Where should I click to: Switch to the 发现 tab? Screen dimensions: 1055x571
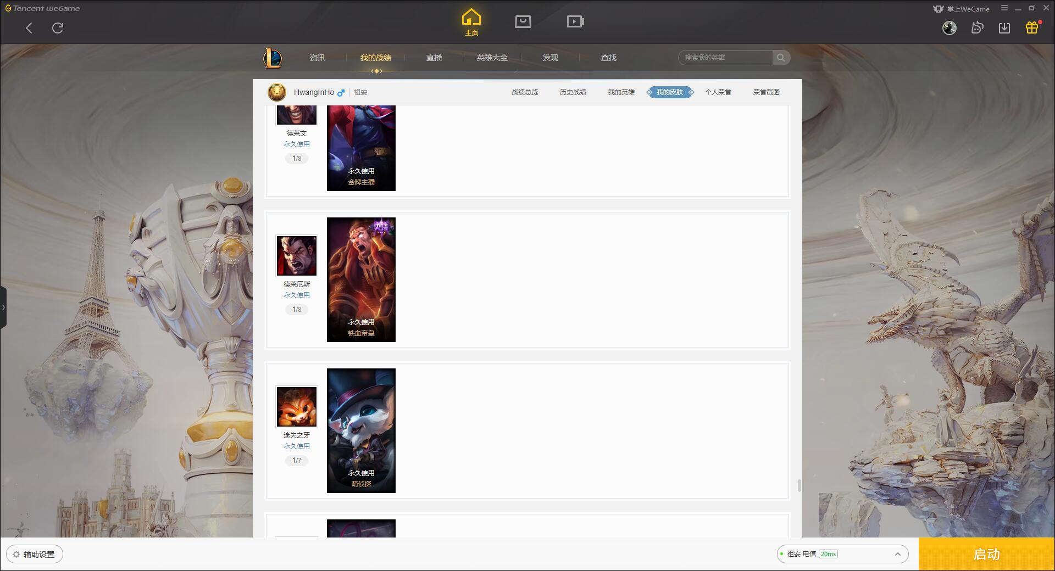[551, 58]
